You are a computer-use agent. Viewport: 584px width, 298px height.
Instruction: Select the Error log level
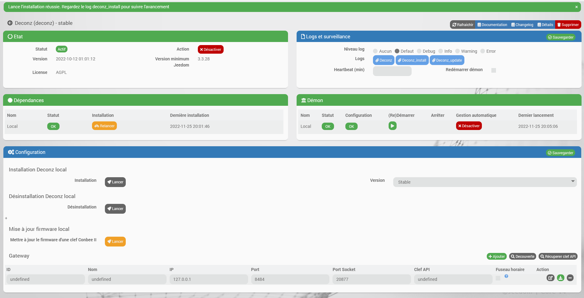pyautogui.click(x=482, y=51)
